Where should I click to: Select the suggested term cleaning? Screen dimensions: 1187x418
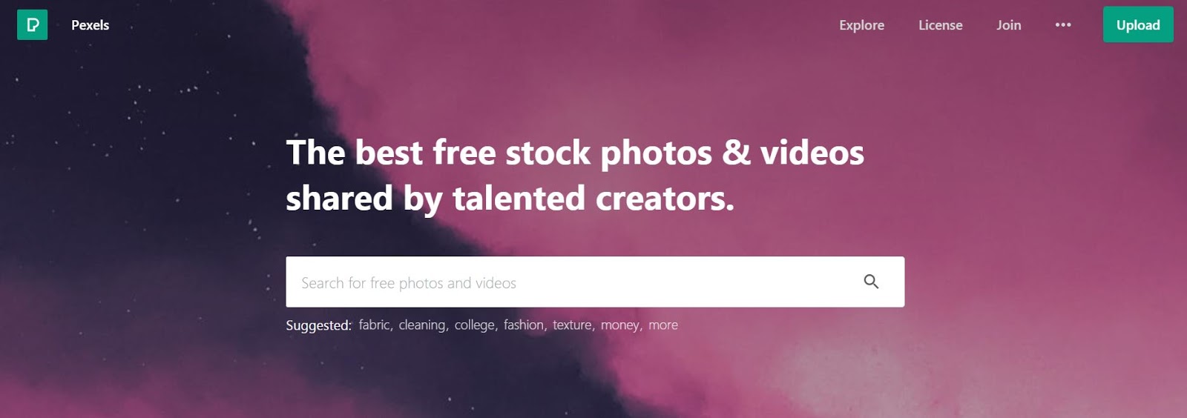point(423,325)
